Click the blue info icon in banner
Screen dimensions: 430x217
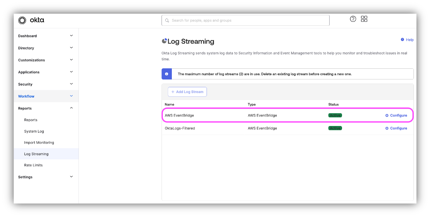pyautogui.click(x=166, y=74)
